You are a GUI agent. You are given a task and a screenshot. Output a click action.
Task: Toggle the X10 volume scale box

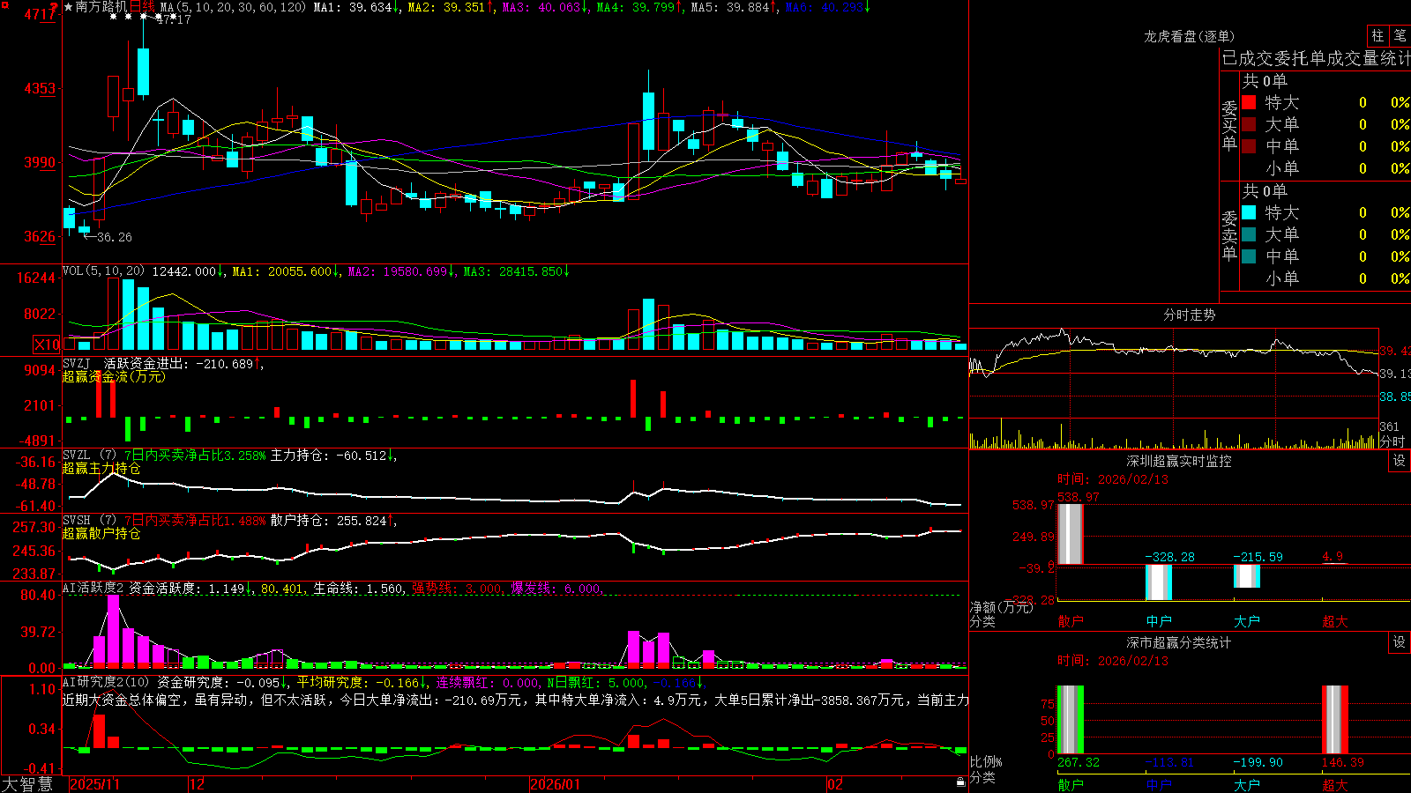pyautogui.click(x=47, y=345)
